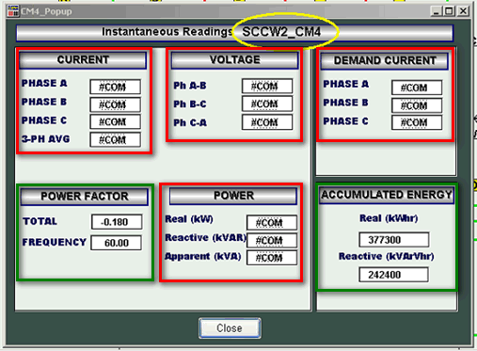The height and width of the screenshot is (351, 477).
Task: Click the Close button
Action: [x=230, y=328]
